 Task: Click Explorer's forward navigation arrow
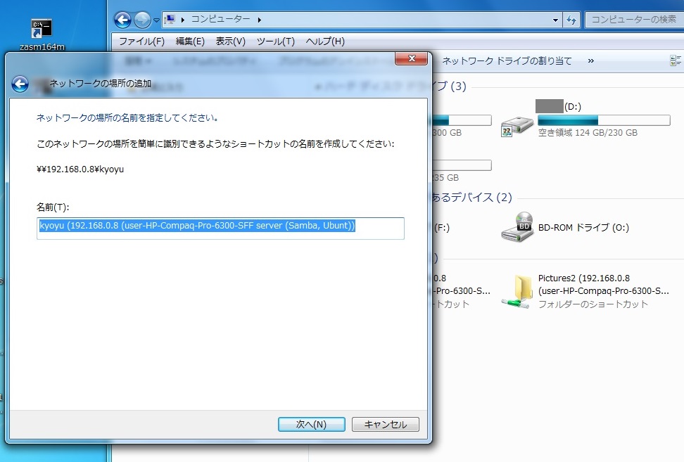pos(142,20)
